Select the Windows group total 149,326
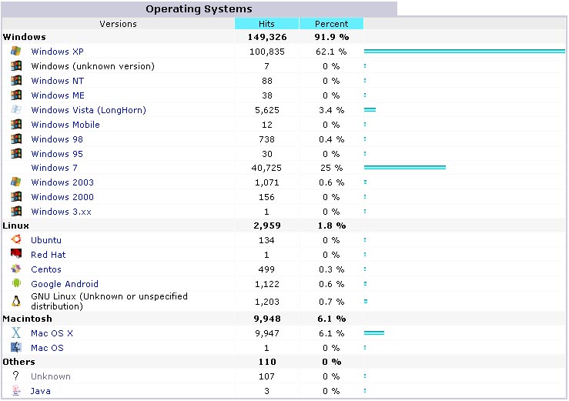 pyautogui.click(x=267, y=37)
